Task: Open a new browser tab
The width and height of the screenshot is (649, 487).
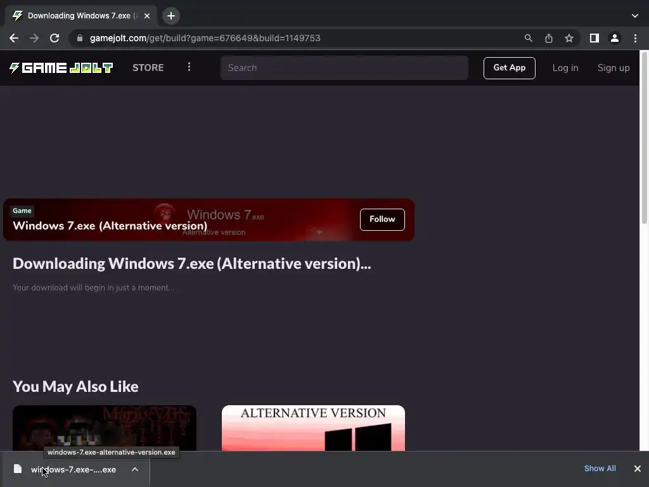Action: pos(171,16)
